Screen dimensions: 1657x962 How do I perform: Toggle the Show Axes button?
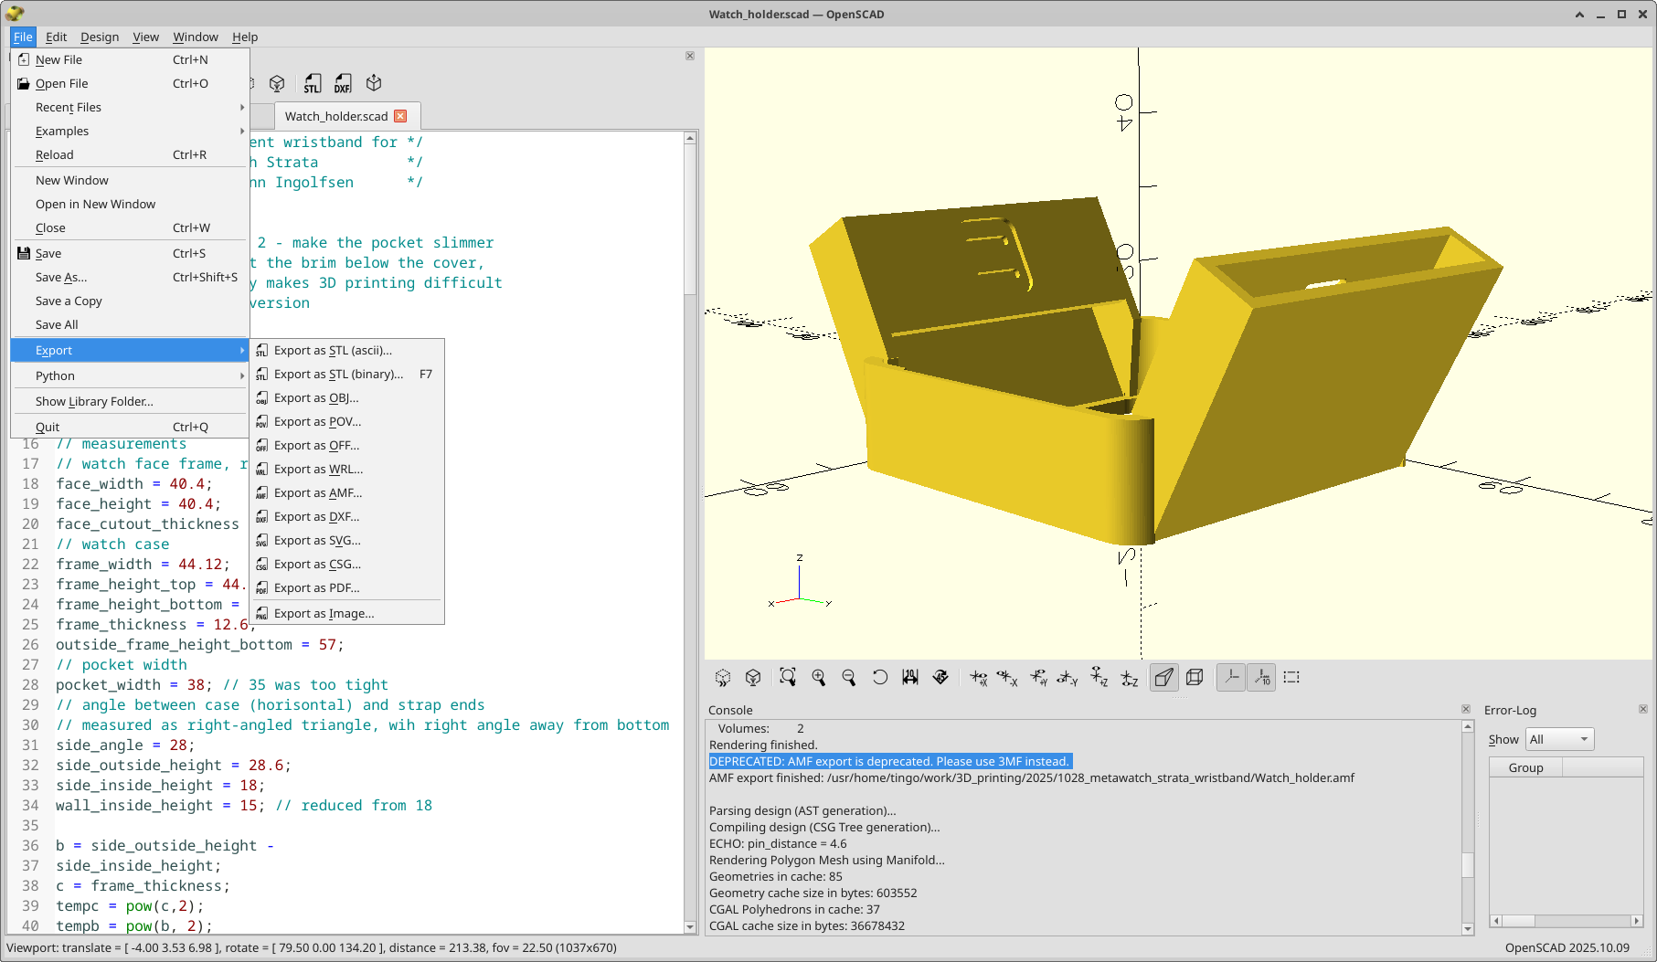point(1231,678)
